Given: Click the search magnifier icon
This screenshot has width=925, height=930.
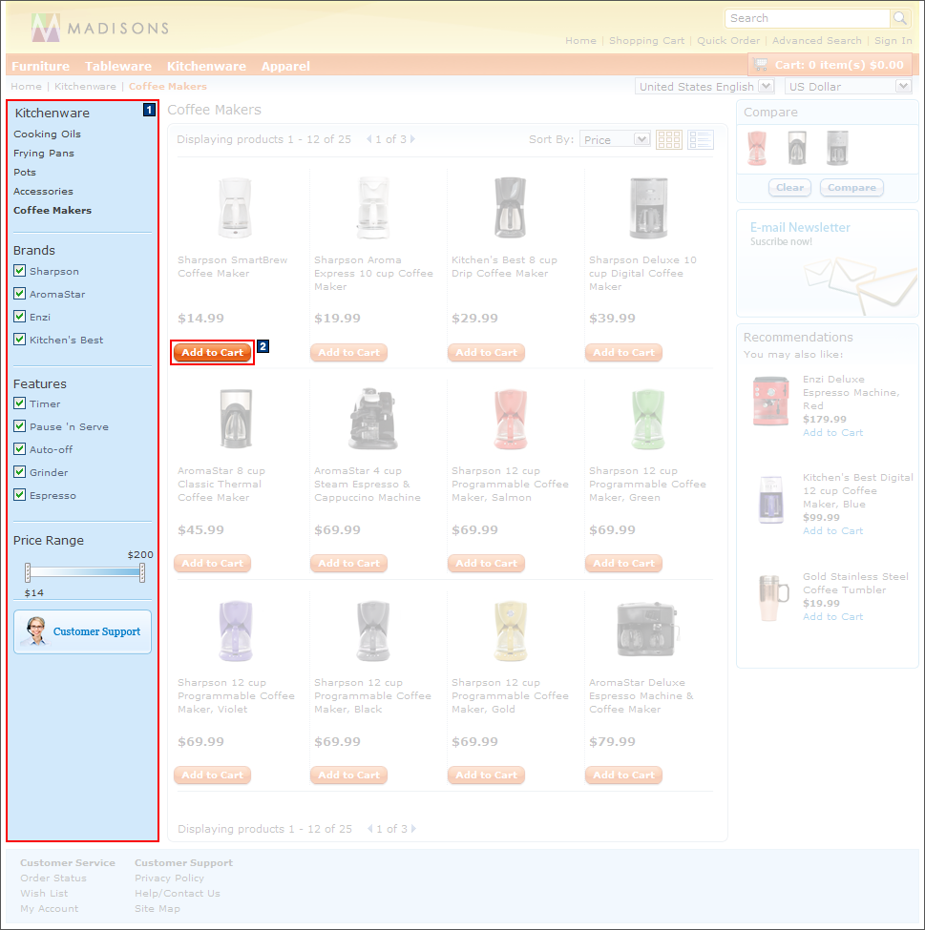Looking at the screenshot, I should [x=898, y=17].
